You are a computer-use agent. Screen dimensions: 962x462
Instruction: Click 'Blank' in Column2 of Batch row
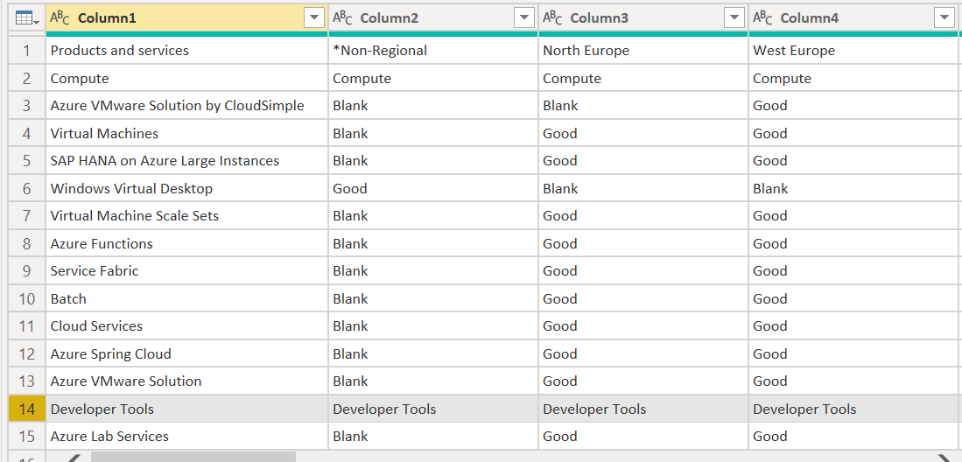433,298
